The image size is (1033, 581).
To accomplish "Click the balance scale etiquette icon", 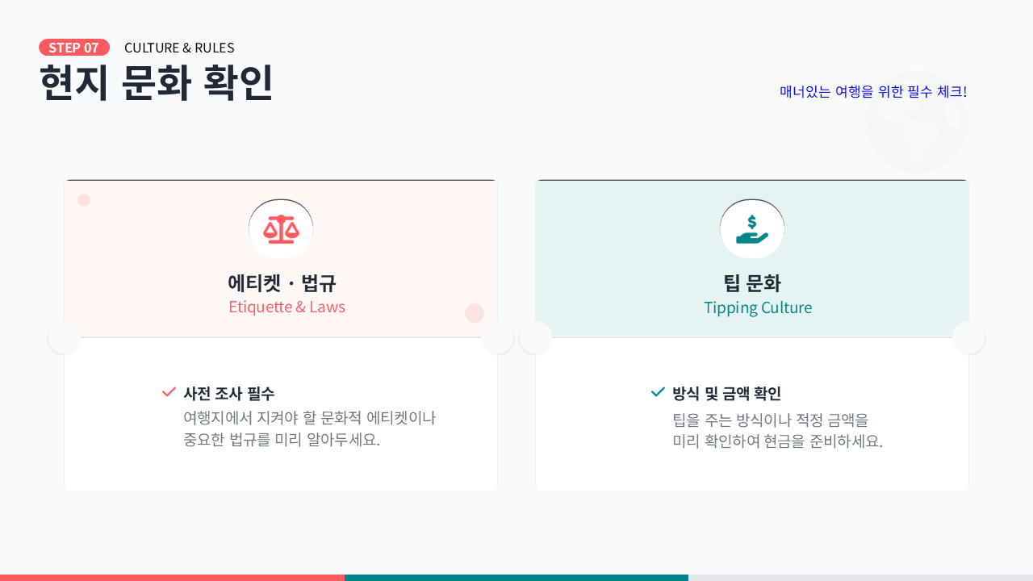I will pyautogui.click(x=281, y=229).
